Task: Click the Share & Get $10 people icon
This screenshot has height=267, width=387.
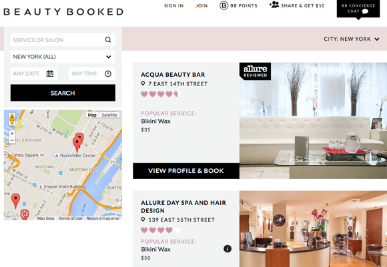Action: (x=274, y=5)
